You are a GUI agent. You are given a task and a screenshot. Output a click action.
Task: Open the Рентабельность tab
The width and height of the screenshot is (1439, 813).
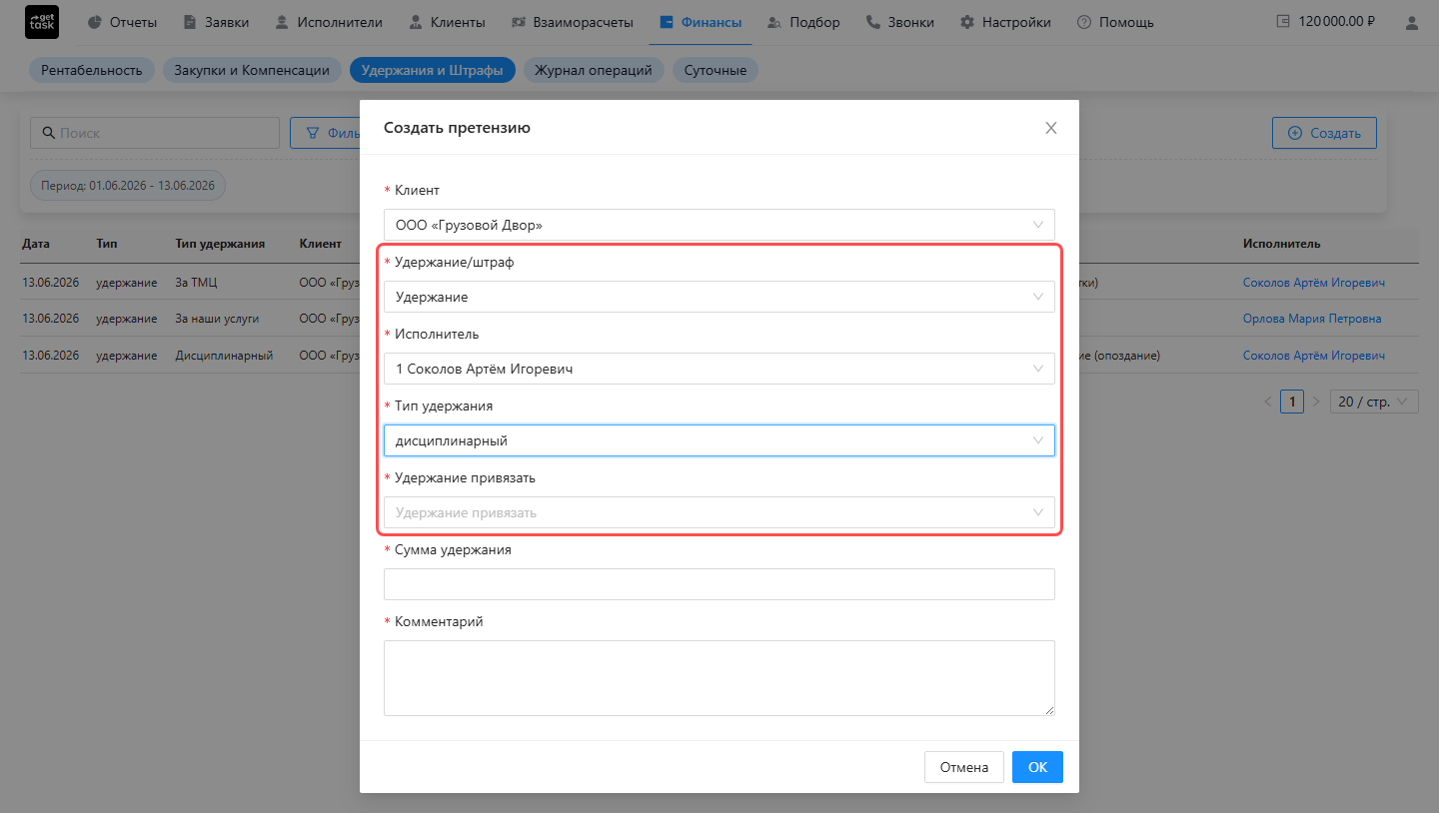coord(92,70)
